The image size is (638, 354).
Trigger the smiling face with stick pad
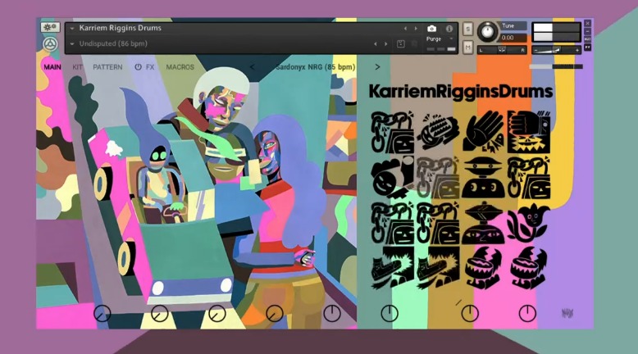pos(392,177)
